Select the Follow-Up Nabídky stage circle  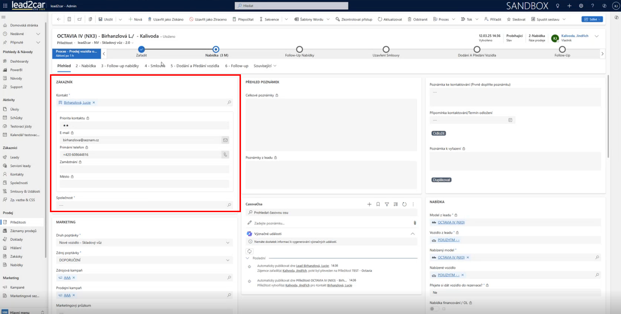(x=299, y=50)
